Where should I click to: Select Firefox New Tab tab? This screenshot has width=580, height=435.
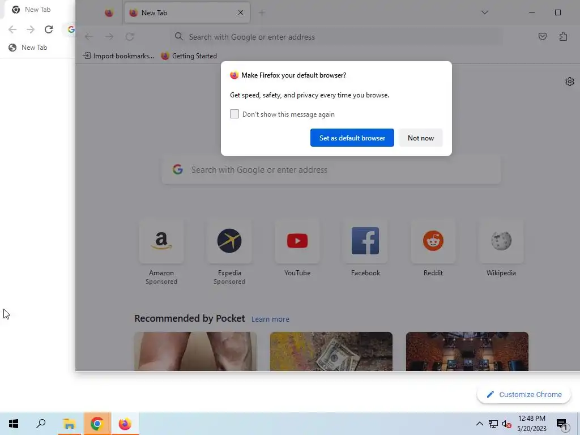tap(187, 13)
